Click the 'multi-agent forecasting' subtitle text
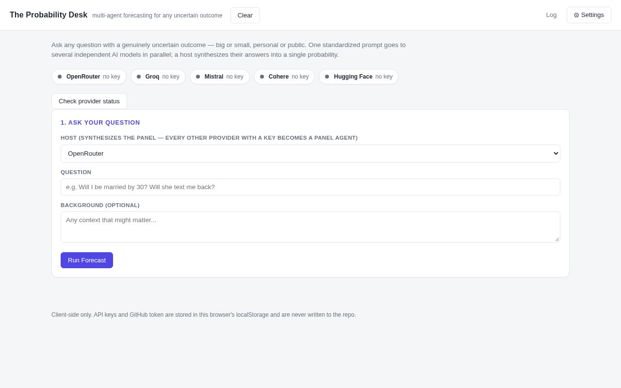This screenshot has width=621, height=388. click(x=157, y=16)
